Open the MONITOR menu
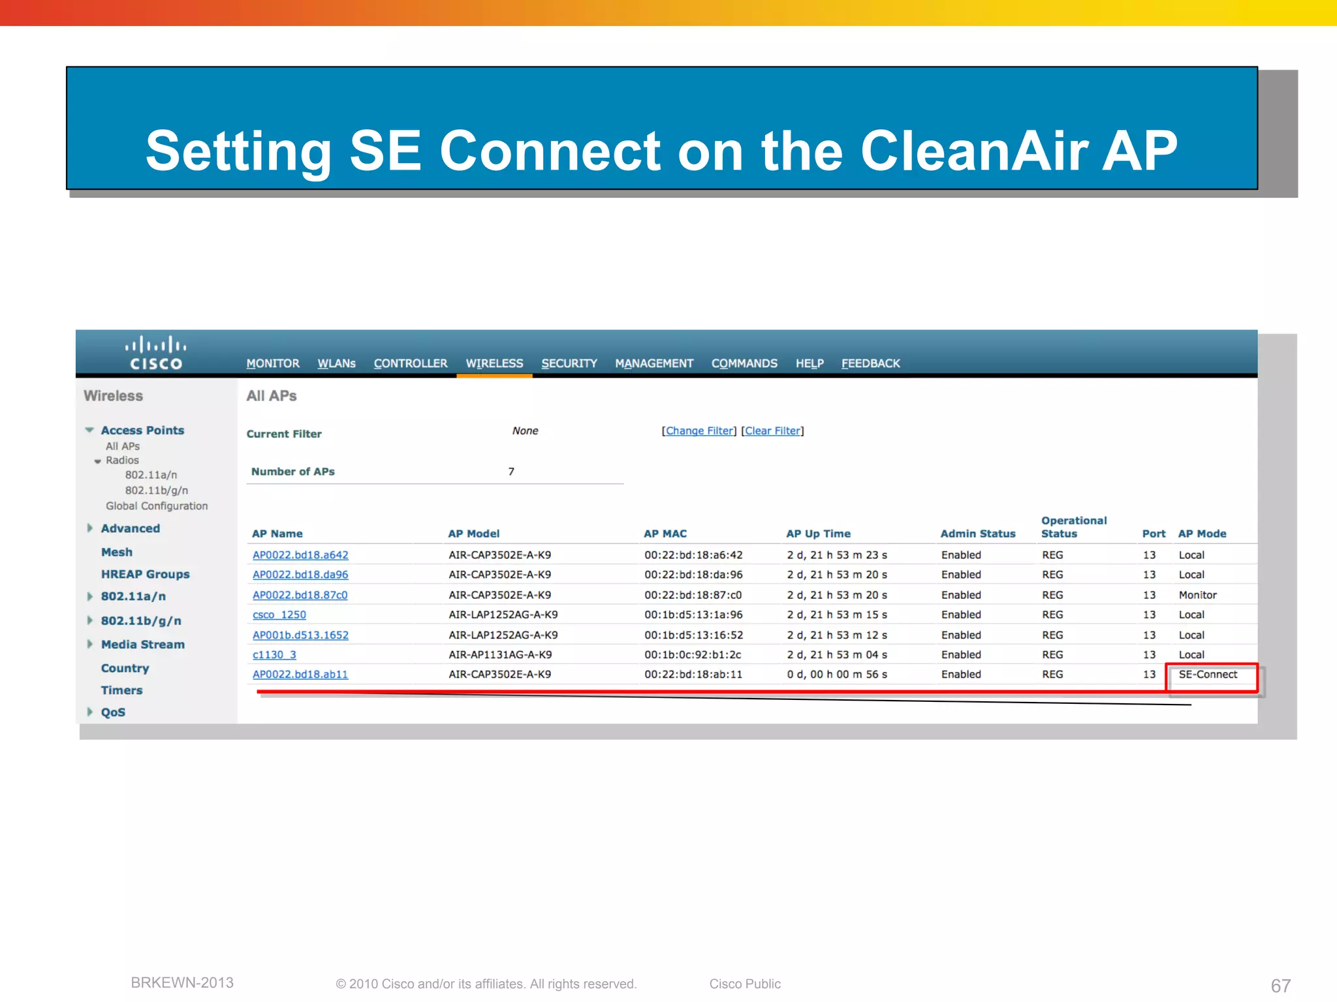The width and height of the screenshot is (1337, 1002). coord(273,363)
